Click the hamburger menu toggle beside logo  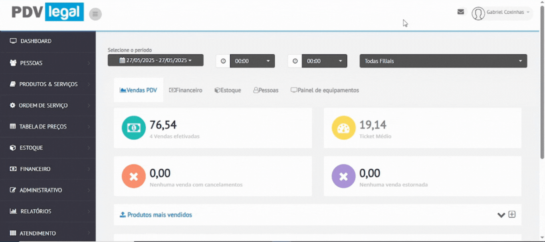tap(95, 14)
